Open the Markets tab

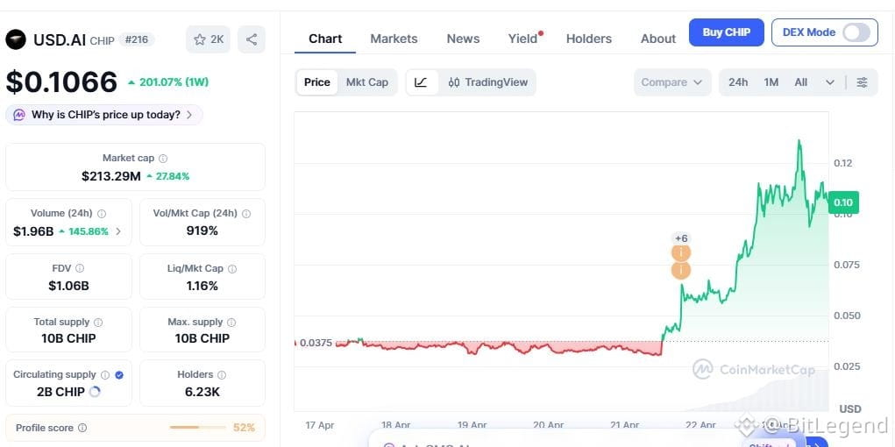[x=394, y=39]
